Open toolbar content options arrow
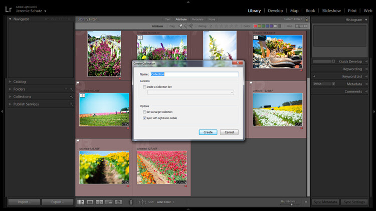Image resolution: width=376 pixels, height=211 pixels. click(x=306, y=202)
